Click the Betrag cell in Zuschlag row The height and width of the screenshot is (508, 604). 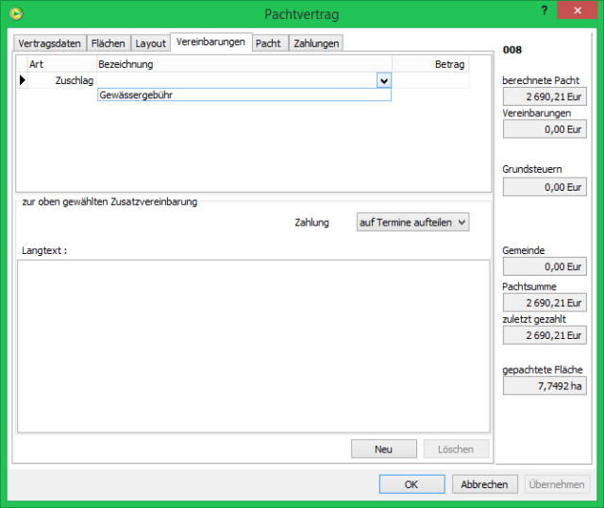tap(430, 81)
